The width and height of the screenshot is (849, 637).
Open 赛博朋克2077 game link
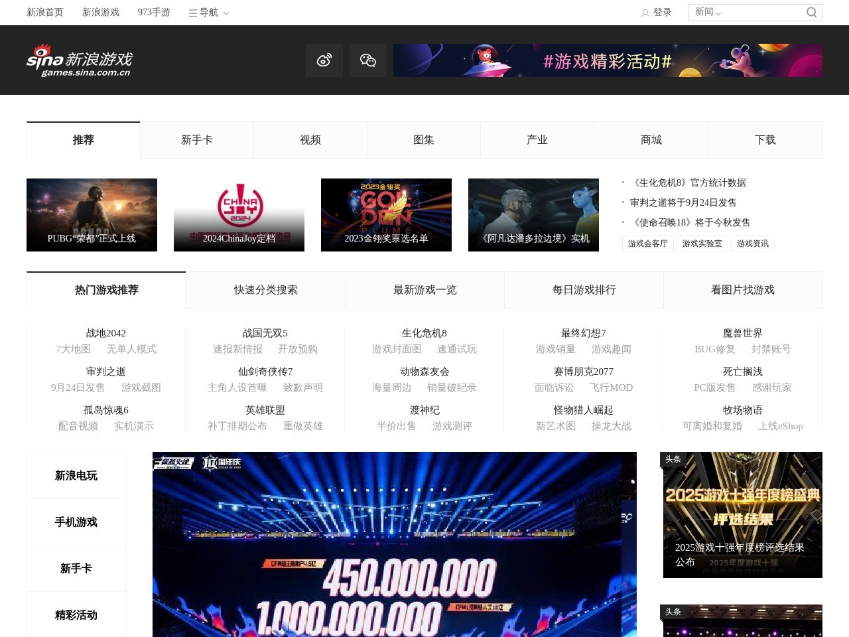coord(584,372)
